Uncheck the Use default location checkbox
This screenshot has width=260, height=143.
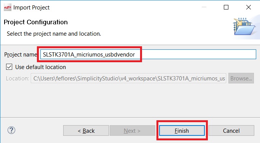(9, 67)
